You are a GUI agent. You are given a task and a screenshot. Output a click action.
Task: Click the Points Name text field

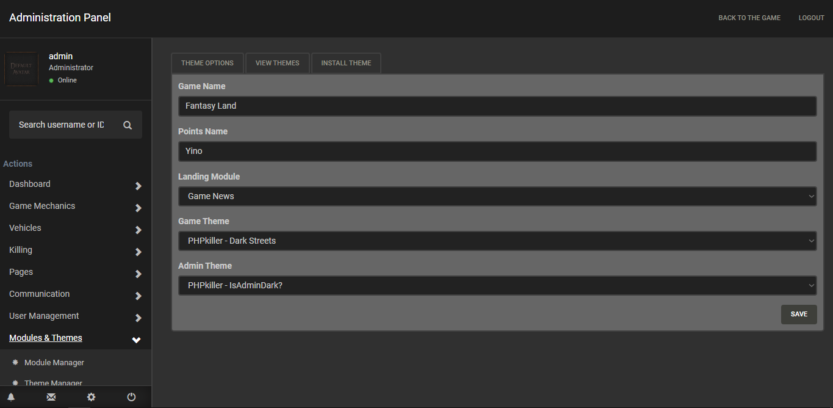(497, 151)
